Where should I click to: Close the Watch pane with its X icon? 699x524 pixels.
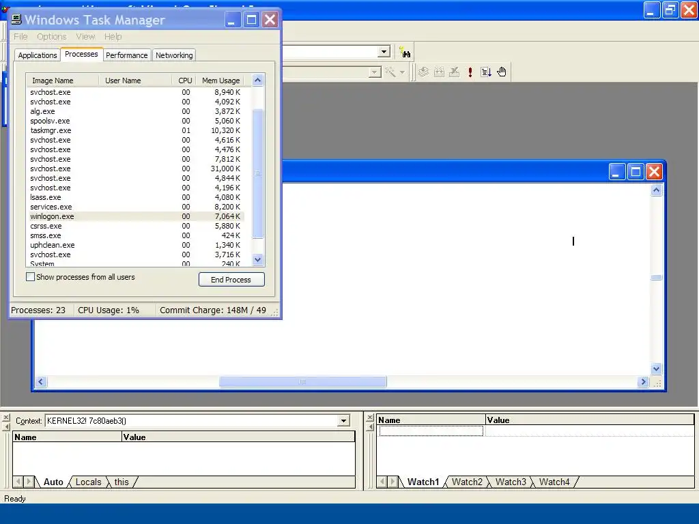(369, 418)
